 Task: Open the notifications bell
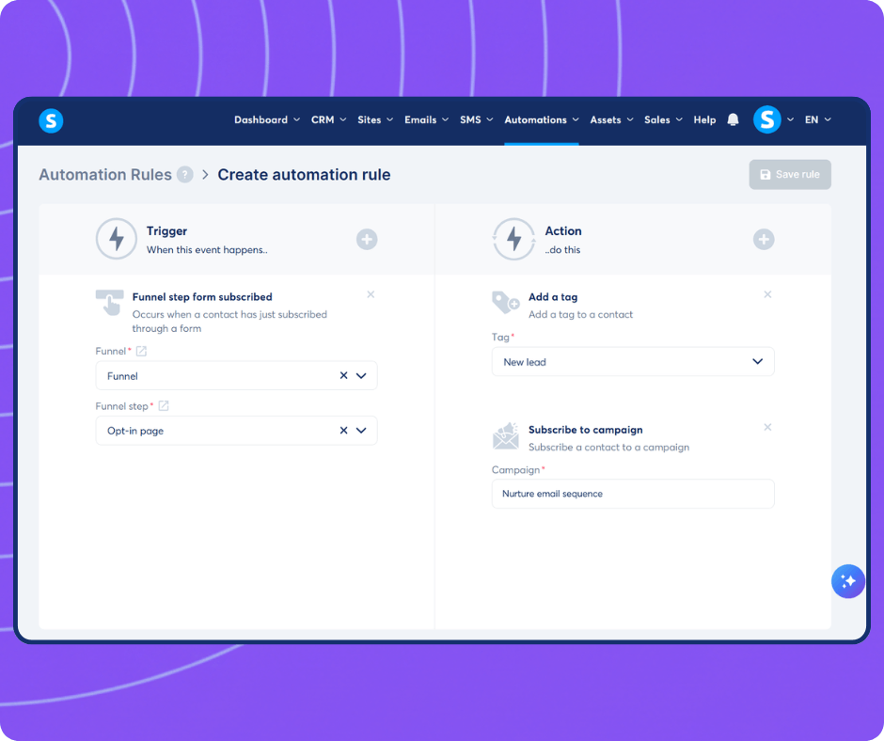733,119
